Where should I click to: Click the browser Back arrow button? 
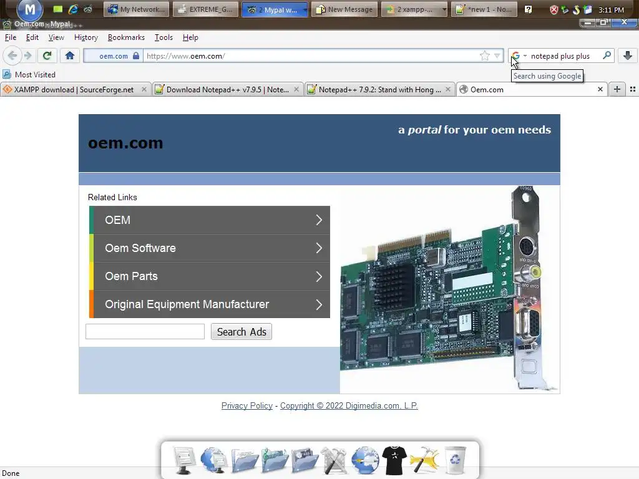(x=12, y=56)
